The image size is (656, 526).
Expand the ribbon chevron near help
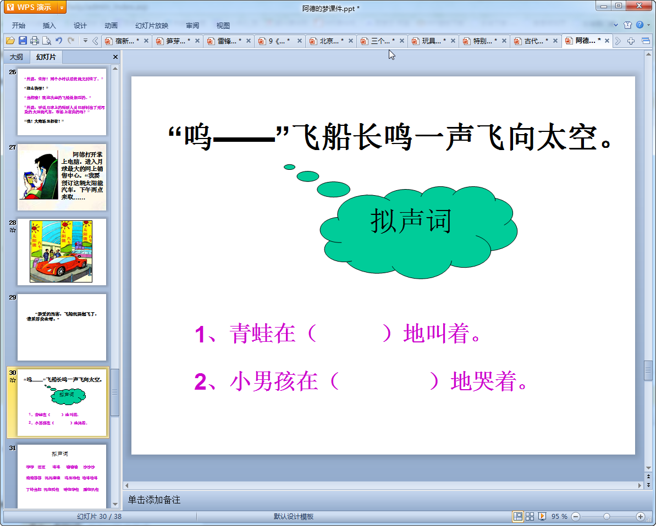point(616,25)
